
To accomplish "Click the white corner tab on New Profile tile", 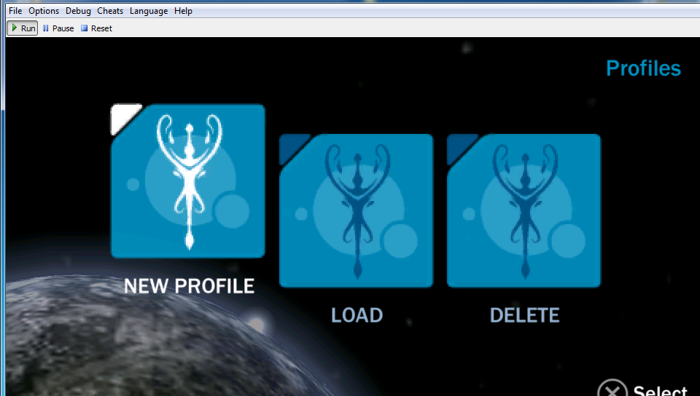I will (x=122, y=116).
